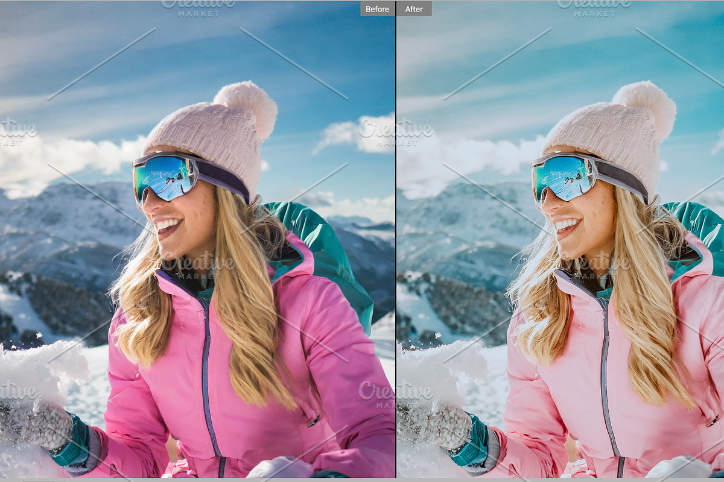Select the After view label
Screen dimensions: 724x482
pos(414,8)
